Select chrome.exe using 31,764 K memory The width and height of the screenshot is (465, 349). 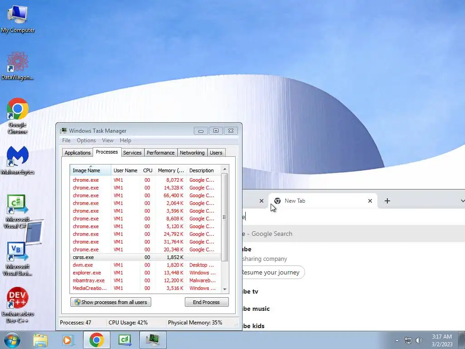(145, 242)
